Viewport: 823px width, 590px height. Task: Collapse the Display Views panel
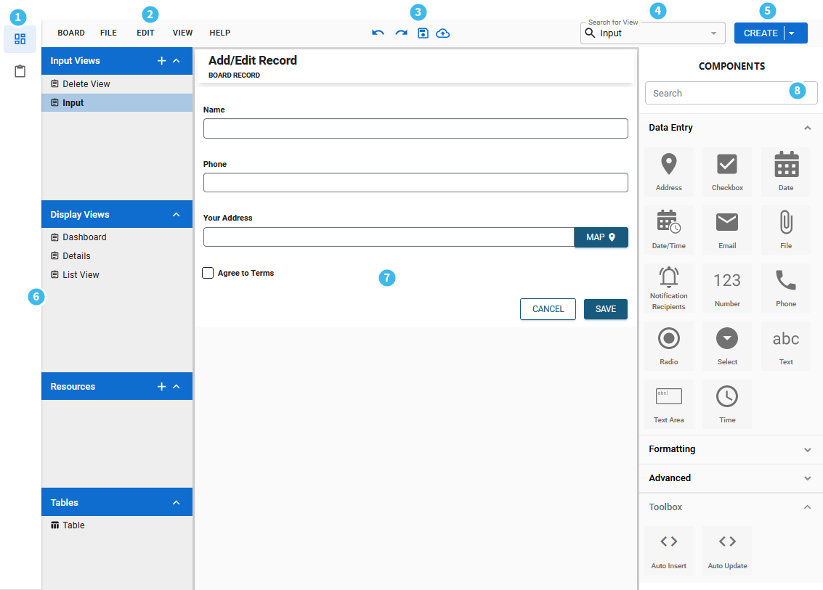[x=176, y=215]
